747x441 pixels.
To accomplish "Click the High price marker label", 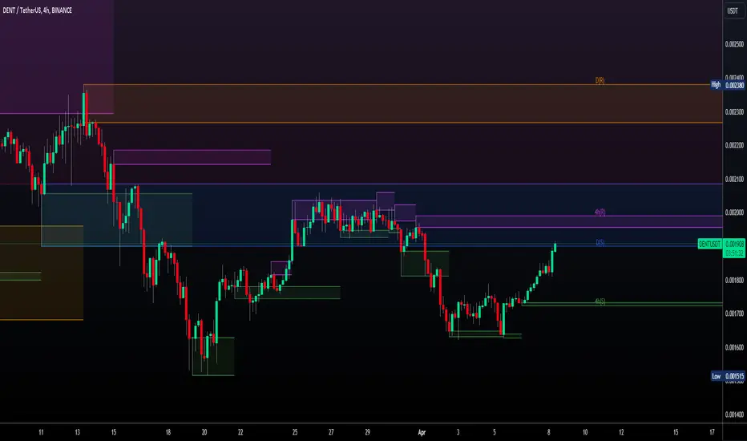I will click(x=716, y=85).
